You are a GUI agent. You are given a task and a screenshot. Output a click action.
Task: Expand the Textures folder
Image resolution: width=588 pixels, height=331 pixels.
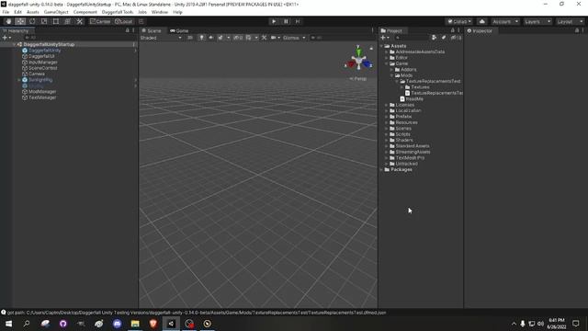(402, 87)
